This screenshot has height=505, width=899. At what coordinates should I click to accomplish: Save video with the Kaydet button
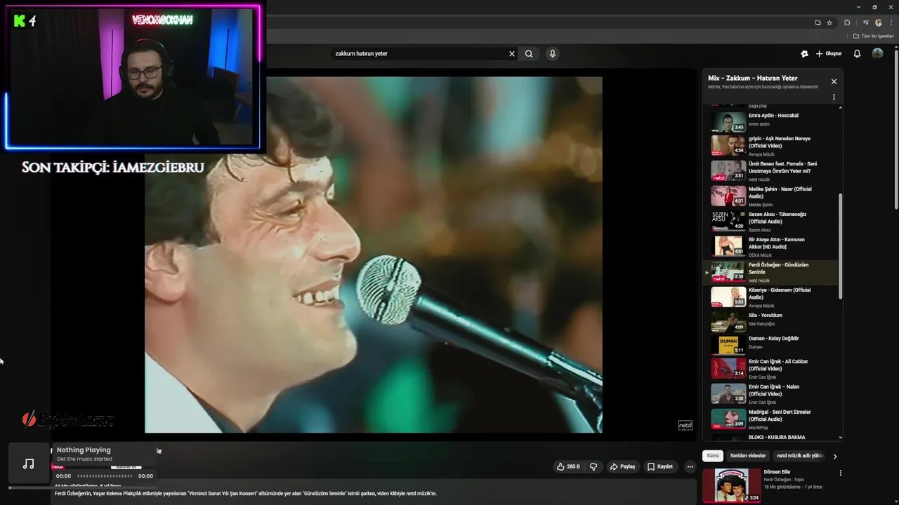tap(660, 466)
